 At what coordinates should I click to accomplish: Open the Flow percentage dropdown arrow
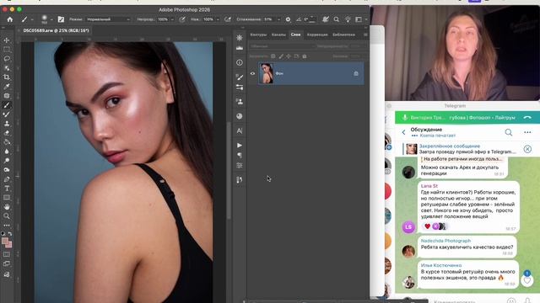(218, 20)
